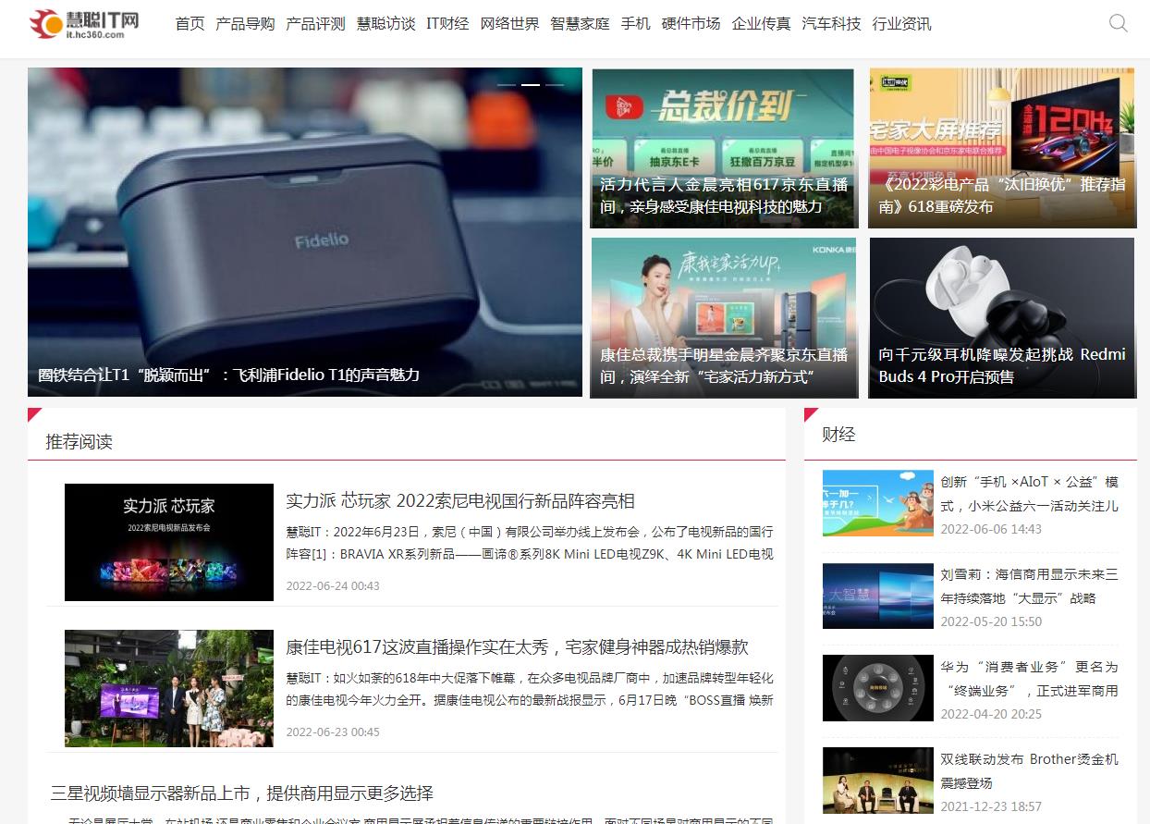Go to the 硬件市场 section
The width and height of the screenshot is (1150, 824).
691,24
